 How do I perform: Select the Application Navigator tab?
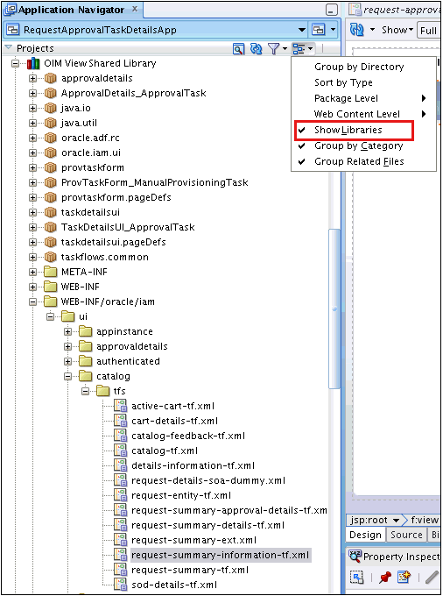coord(71,10)
